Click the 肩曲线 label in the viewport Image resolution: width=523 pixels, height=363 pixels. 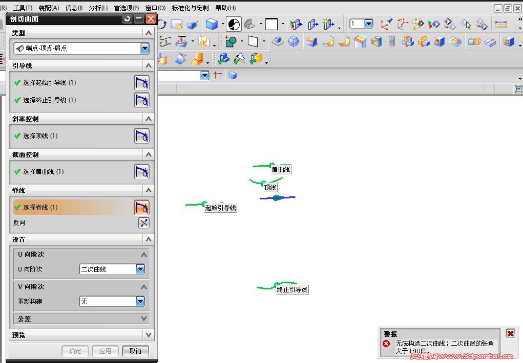pos(281,170)
